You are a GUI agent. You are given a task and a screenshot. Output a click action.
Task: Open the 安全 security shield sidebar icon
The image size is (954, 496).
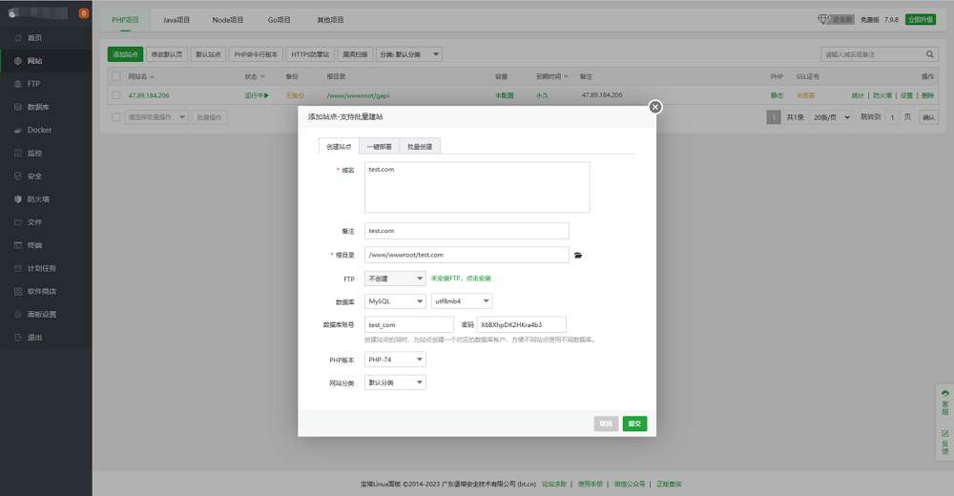click(x=17, y=176)
